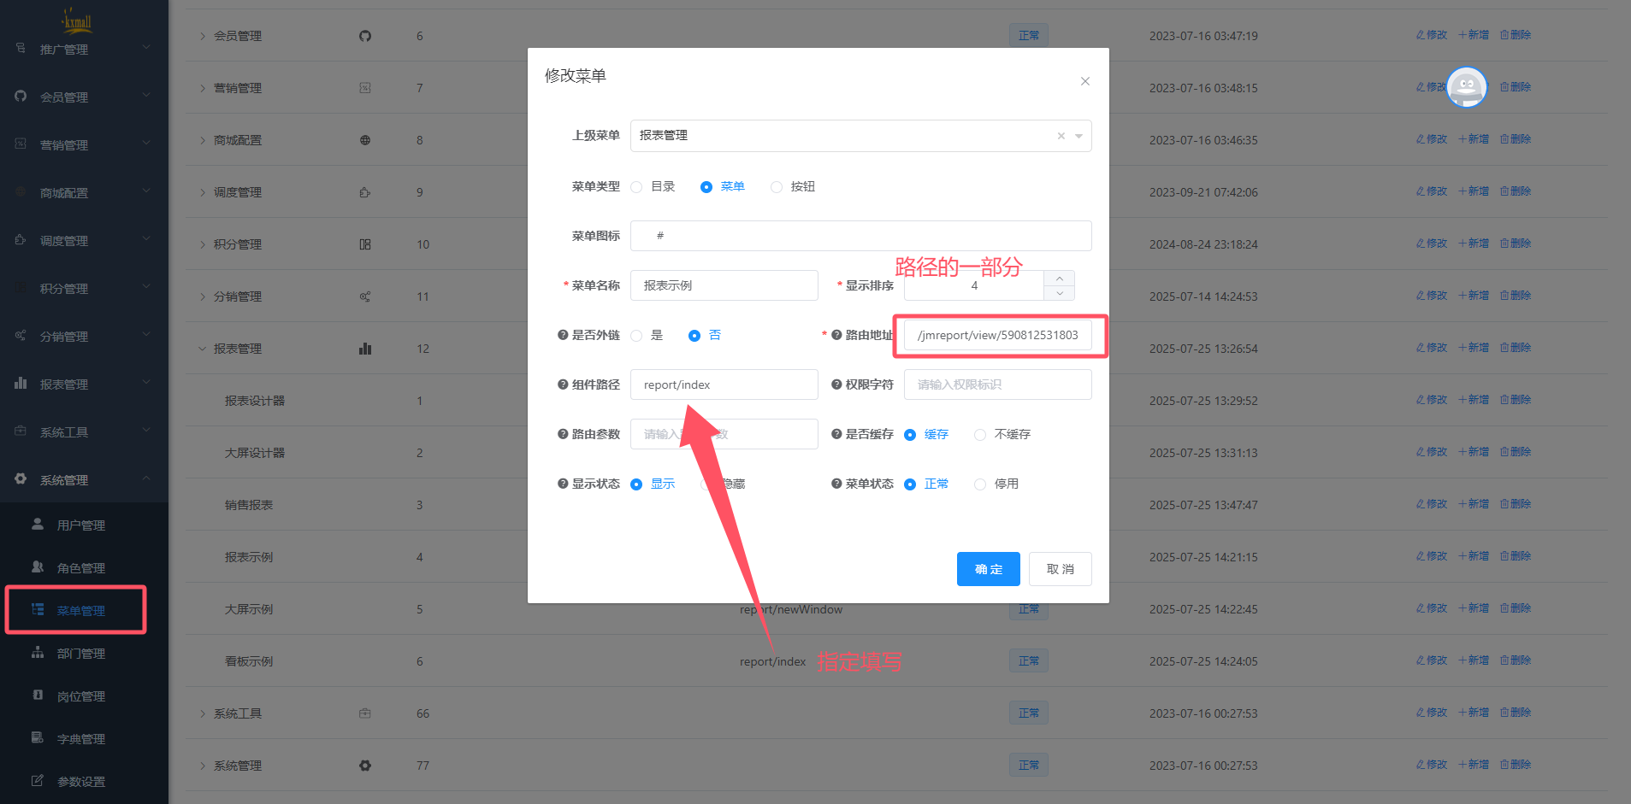Viewport: 1631px width, 804px height.
Task: Increase 显示排序 with the up stepper
Action: (1059, 279)
